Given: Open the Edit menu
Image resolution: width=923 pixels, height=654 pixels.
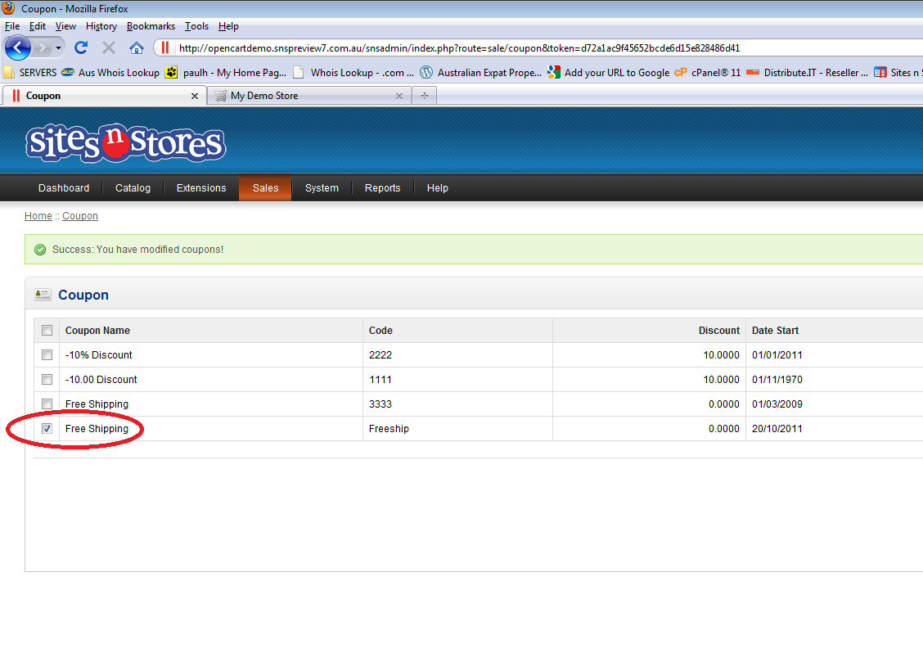Looking at the screenshot, I should click(38, 26).
